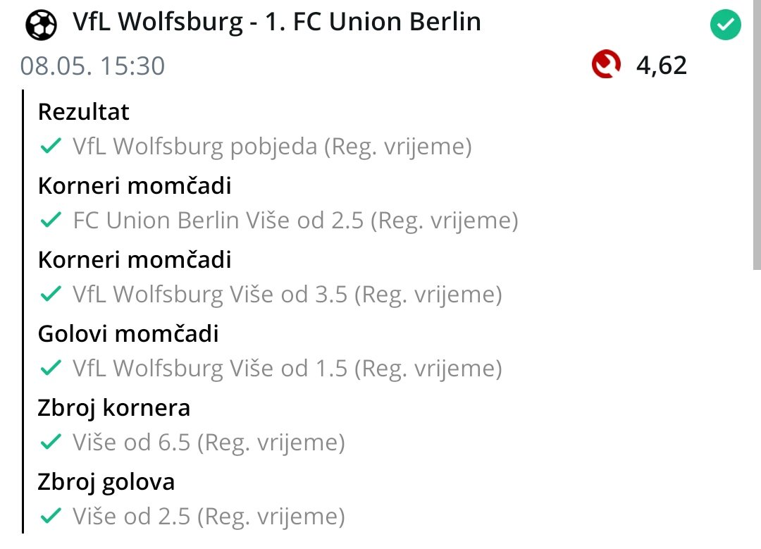Select the Zbroj golova heading
The width and height of the screenshot is (761, 549).
coord(106,482)
